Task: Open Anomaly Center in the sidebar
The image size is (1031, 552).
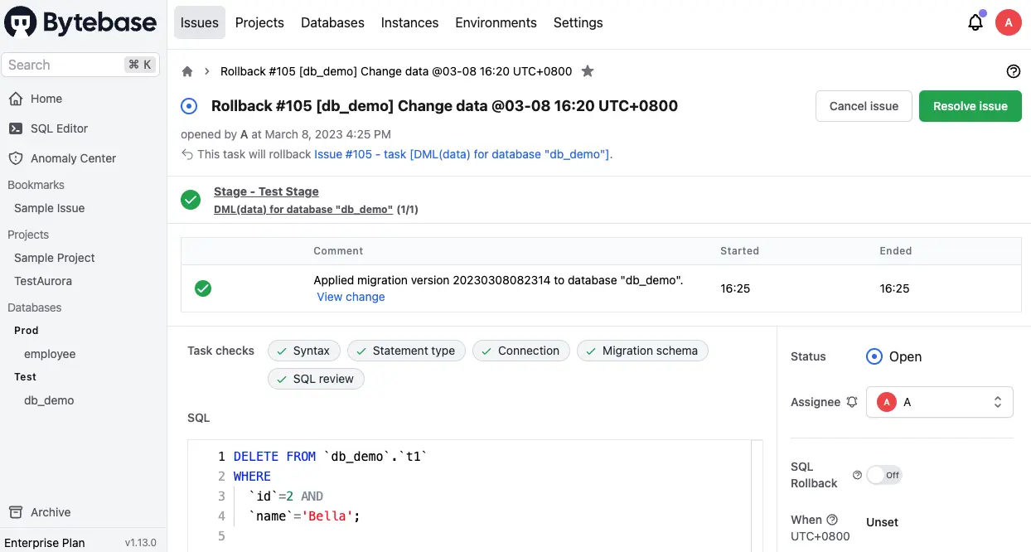Action: 73,158
